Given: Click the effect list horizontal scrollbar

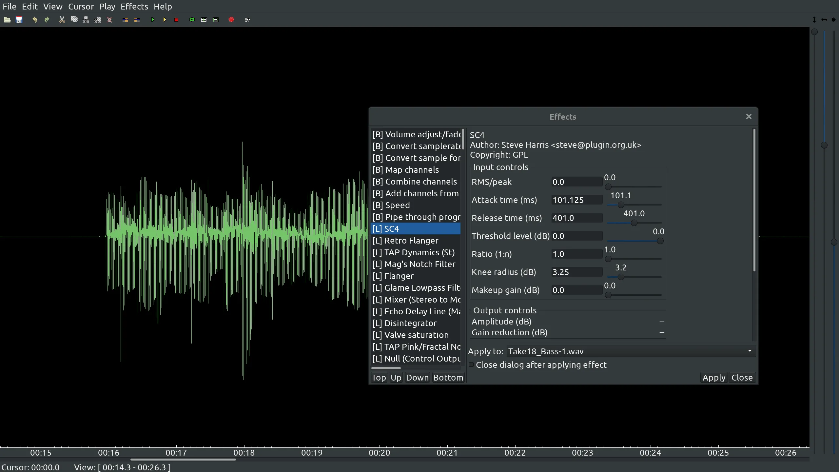Looking at the screenshot, I should click(386, 368).
